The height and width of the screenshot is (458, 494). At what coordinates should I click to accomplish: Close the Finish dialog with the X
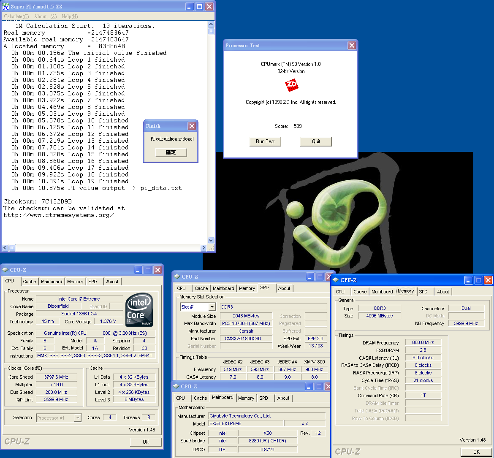point(192,126)
